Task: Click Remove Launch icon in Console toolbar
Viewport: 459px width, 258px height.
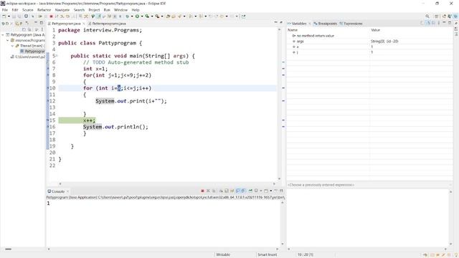Action: [208, 191]
